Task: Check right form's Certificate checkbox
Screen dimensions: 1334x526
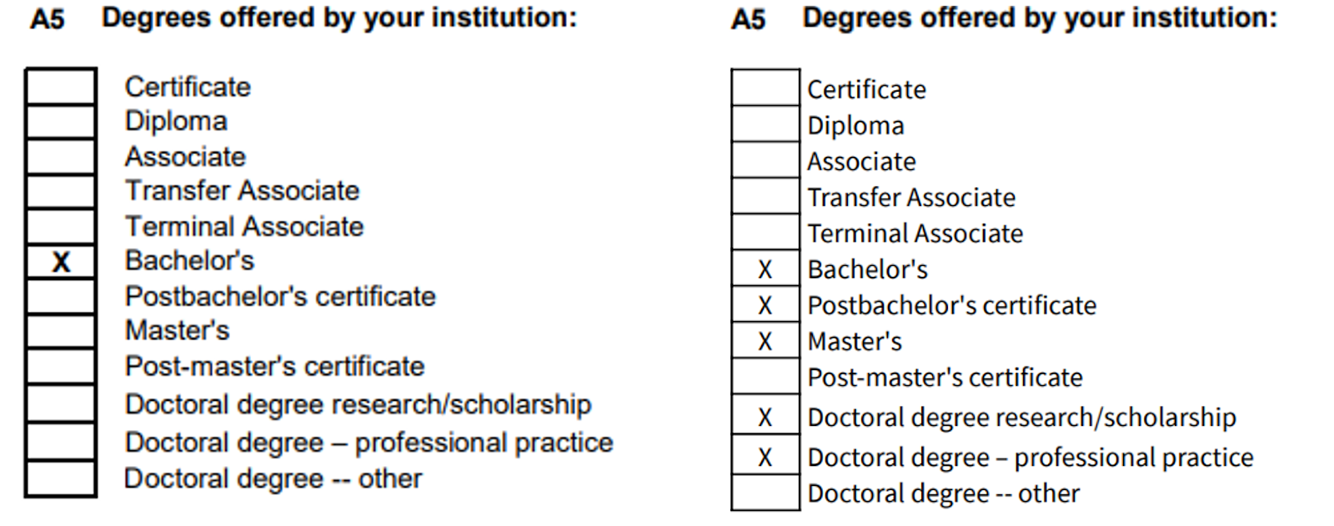Action: pos(765,88)
